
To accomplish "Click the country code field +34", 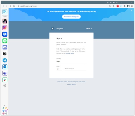I will pos(59,69).
